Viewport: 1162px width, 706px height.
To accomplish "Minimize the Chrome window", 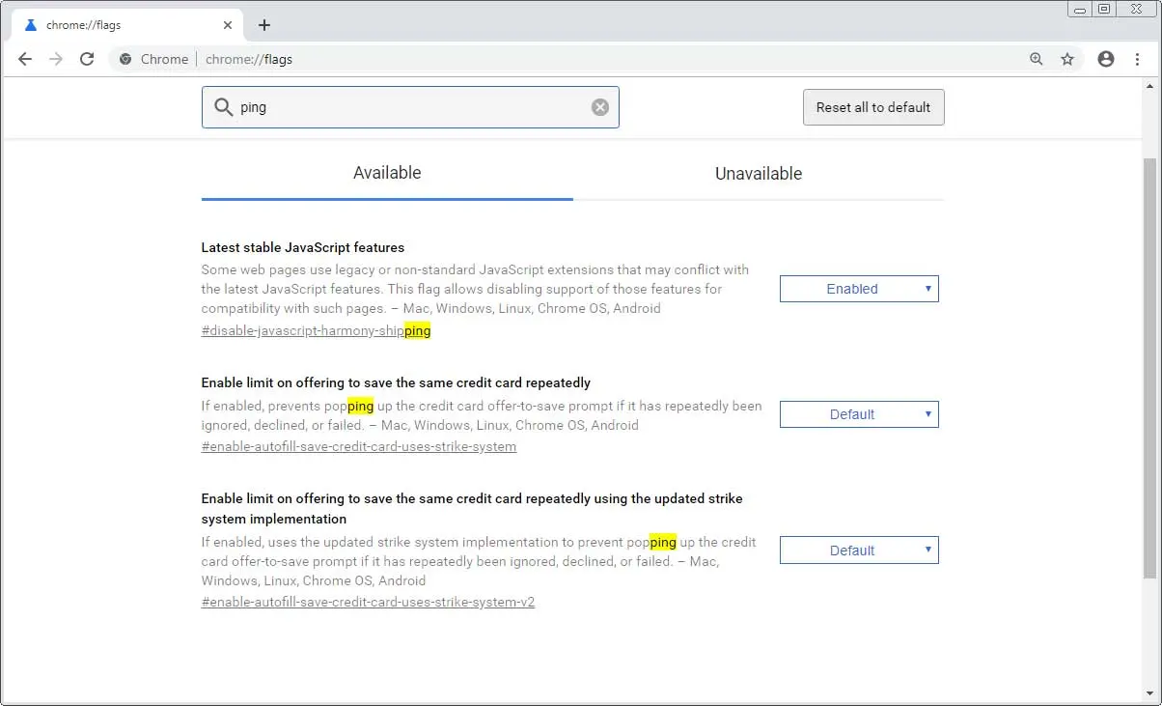I will coord(1079,9).
